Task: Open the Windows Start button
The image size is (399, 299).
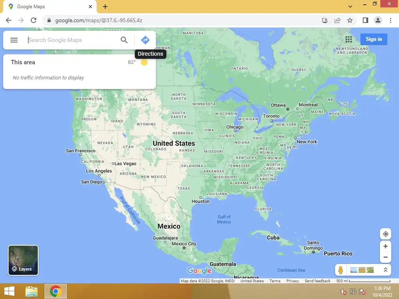Action: coord(9,291)
